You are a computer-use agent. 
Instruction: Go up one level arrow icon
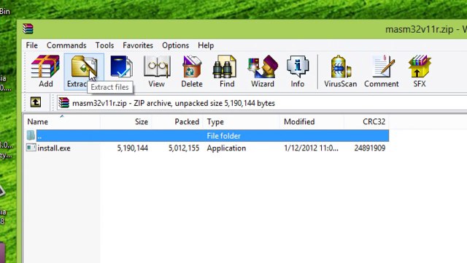[36, 102]
